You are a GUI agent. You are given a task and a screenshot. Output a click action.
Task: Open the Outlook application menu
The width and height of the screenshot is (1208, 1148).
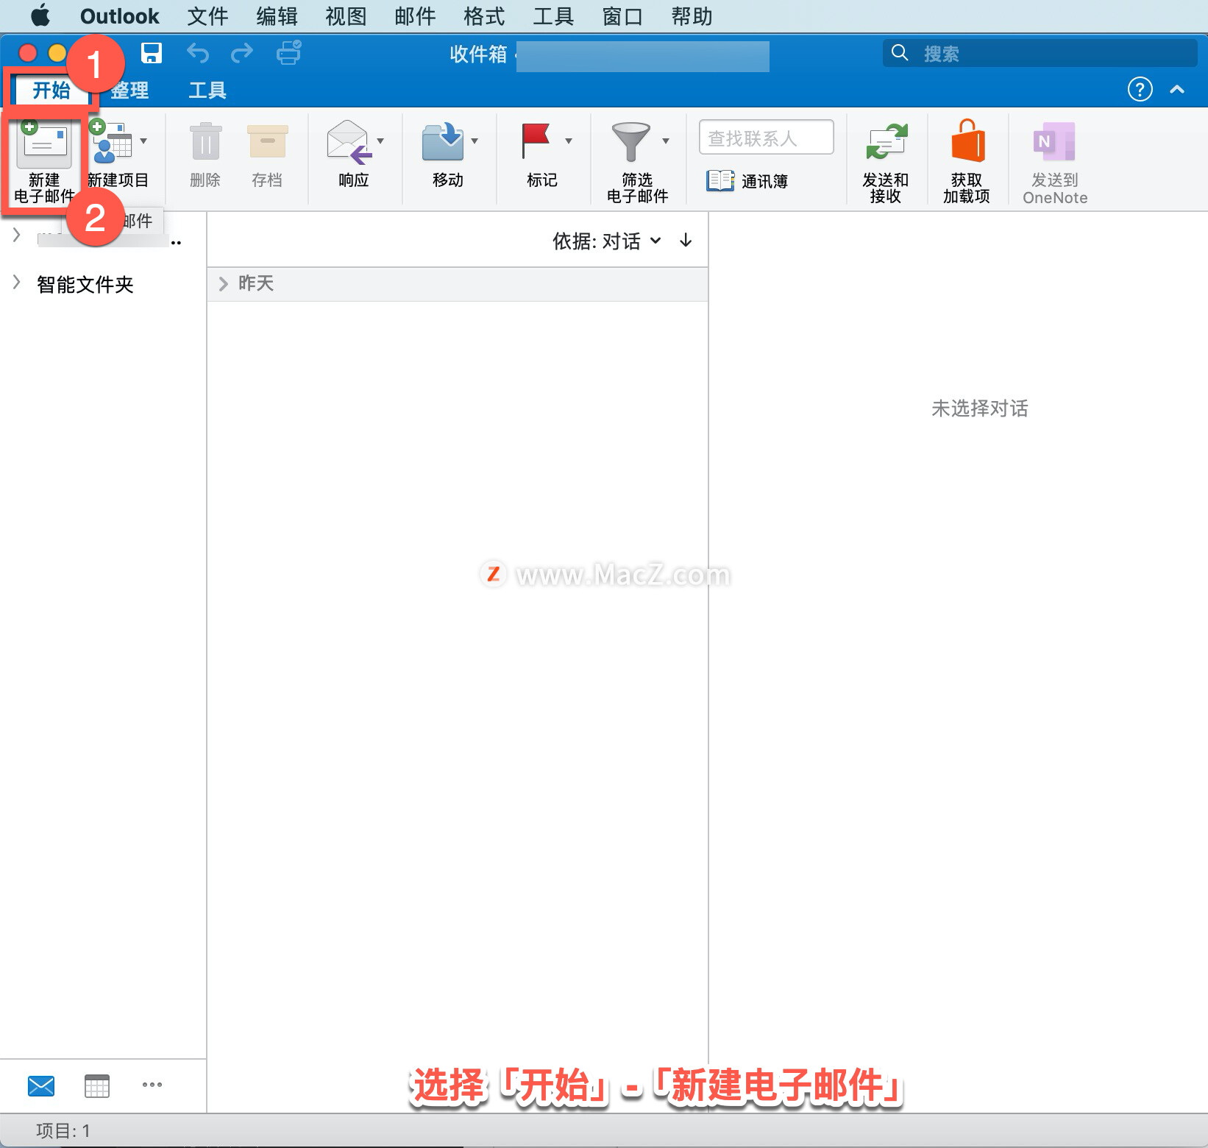(119, 16)
